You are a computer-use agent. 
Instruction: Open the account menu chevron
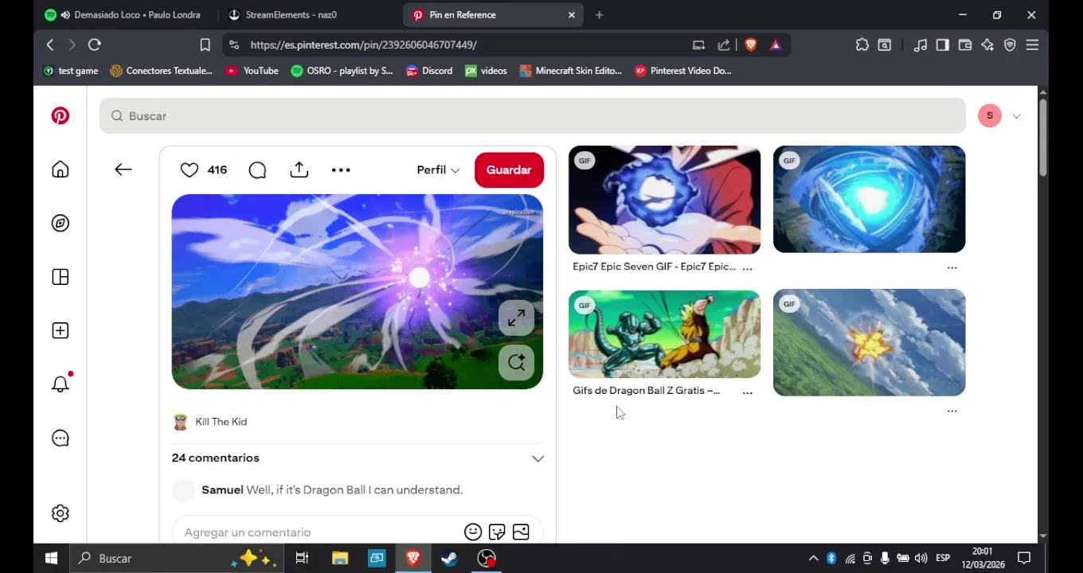(x=1016, y=116)
